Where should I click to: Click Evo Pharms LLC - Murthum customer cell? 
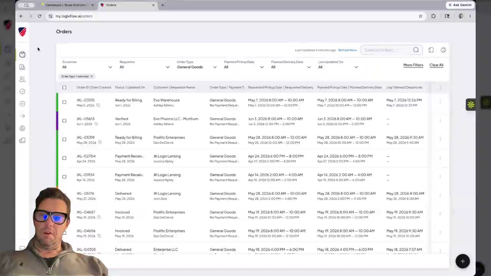[x=176, y=119]
